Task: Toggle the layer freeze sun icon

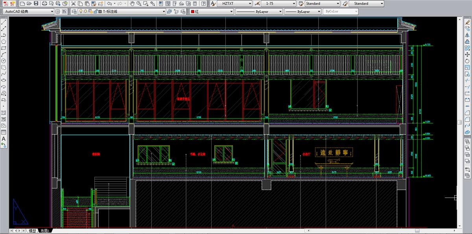Action: (85, 12)
